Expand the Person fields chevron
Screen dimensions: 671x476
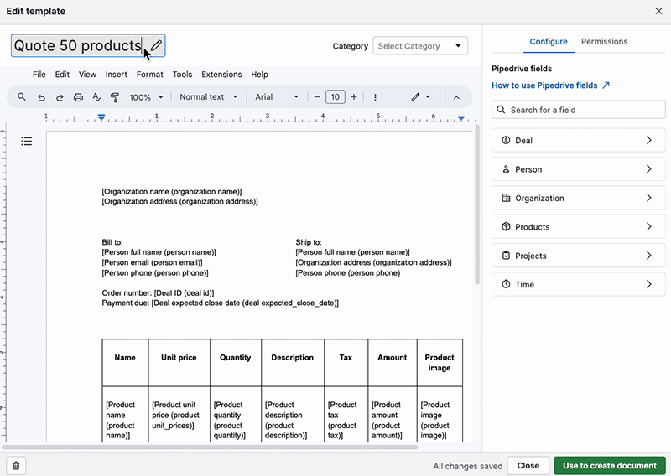(x=648, y=169)
